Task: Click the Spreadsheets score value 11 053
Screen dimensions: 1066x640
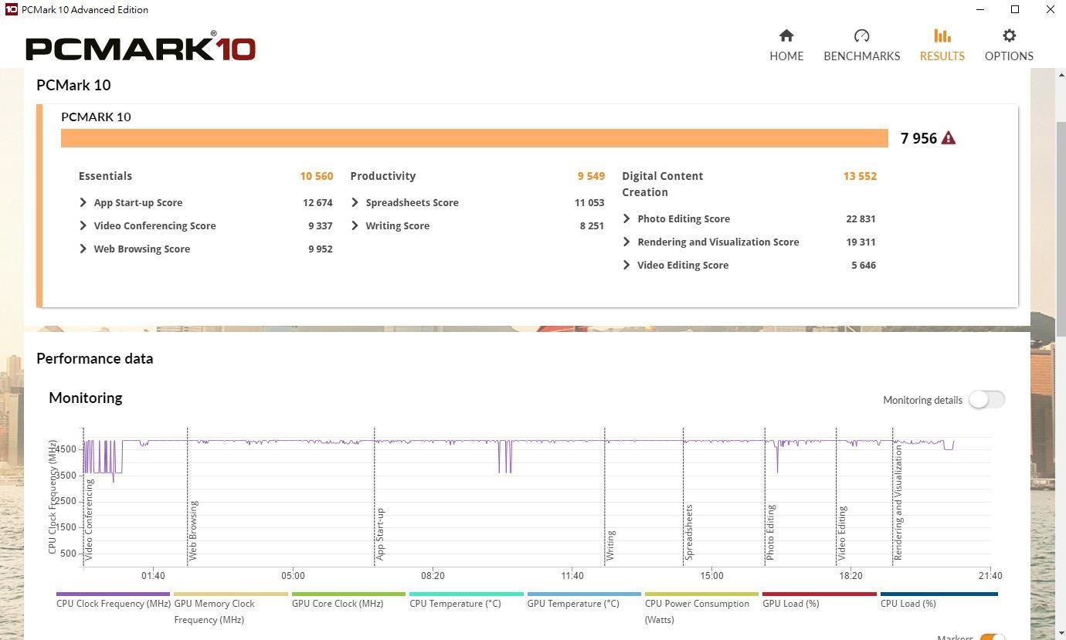Action: (x=589, y=202)
